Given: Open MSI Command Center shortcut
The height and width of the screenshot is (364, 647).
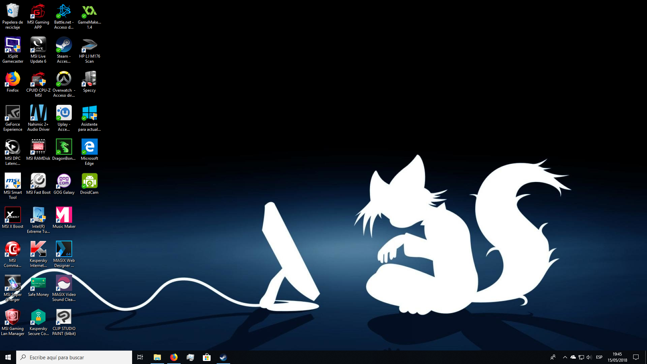Looking at the screenshot, I should pos(13,254).
